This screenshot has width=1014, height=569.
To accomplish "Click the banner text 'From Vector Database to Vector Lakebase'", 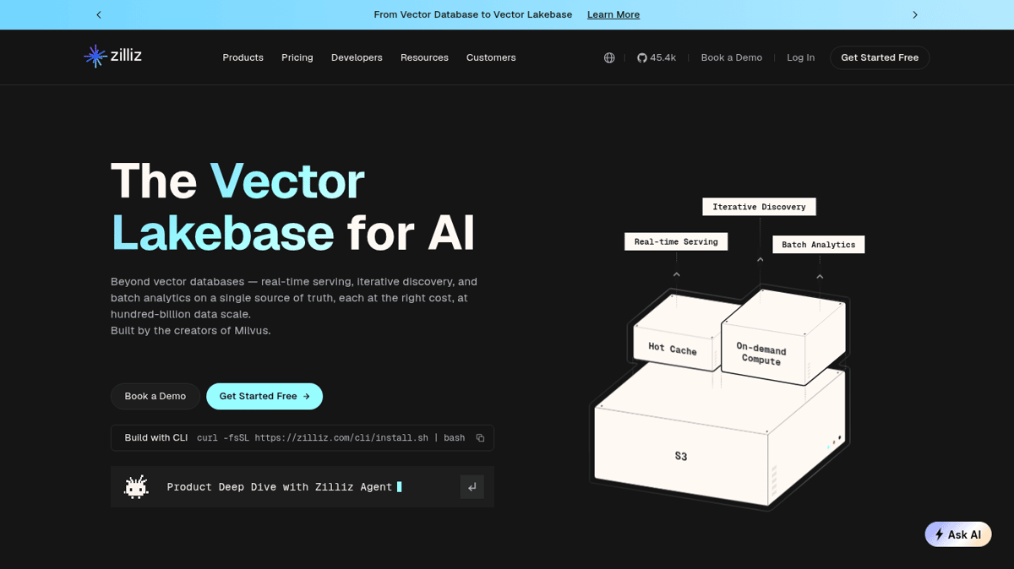I will pyautogui.click(x=473, y=14).
